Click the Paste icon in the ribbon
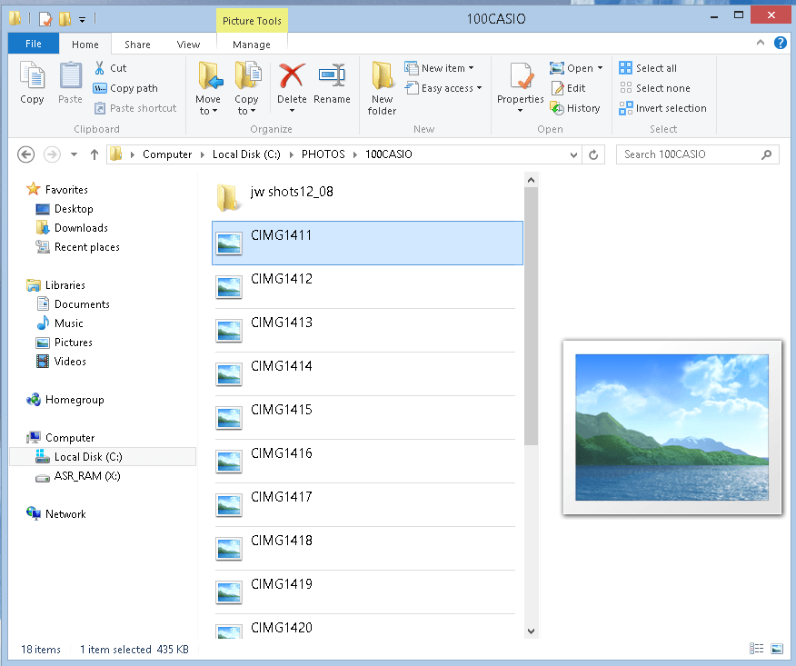 click(69, 84)
